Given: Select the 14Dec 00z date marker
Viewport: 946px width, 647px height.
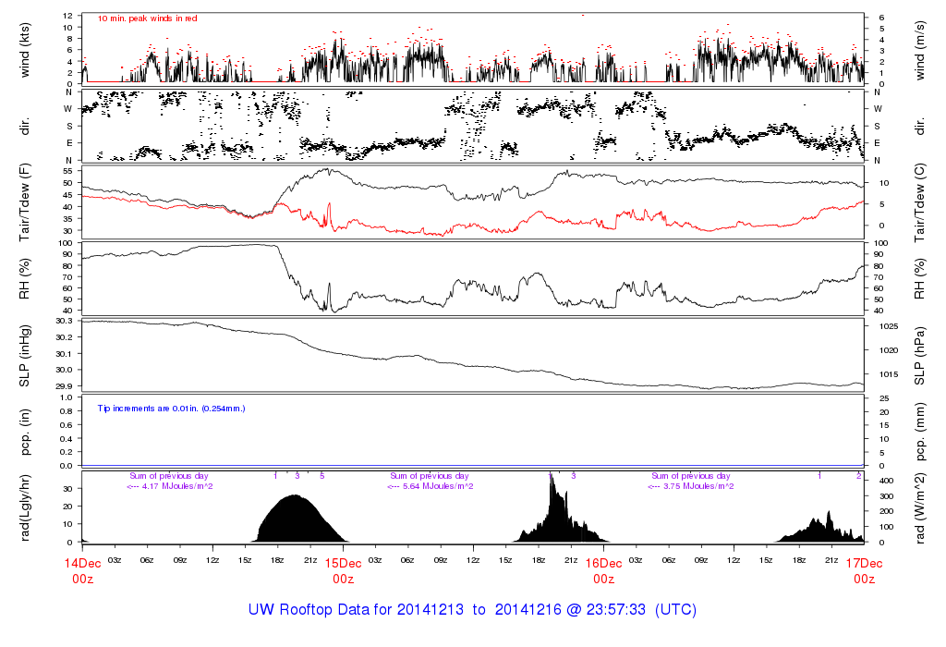Looking at the screenshot, I should point(82,570).
